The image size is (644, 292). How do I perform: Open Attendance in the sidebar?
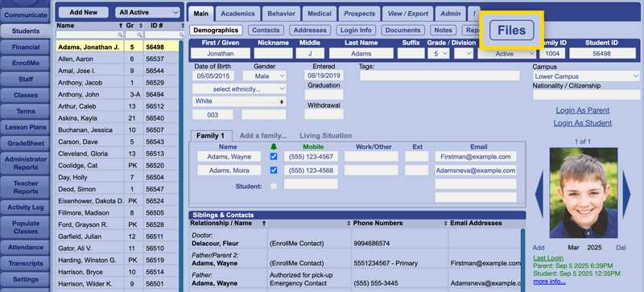coord(26,247)
